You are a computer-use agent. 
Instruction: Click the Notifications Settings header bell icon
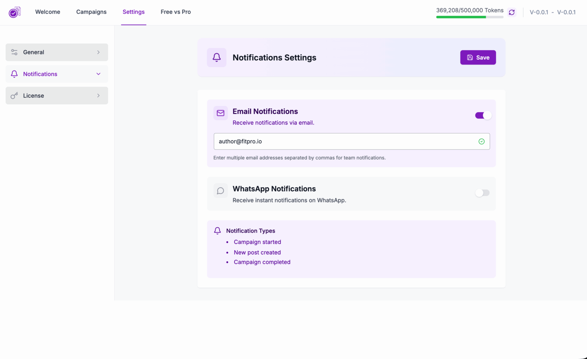[x=217, y=58]
